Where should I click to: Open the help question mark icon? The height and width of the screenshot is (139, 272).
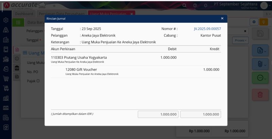click(x=195, y=5)
